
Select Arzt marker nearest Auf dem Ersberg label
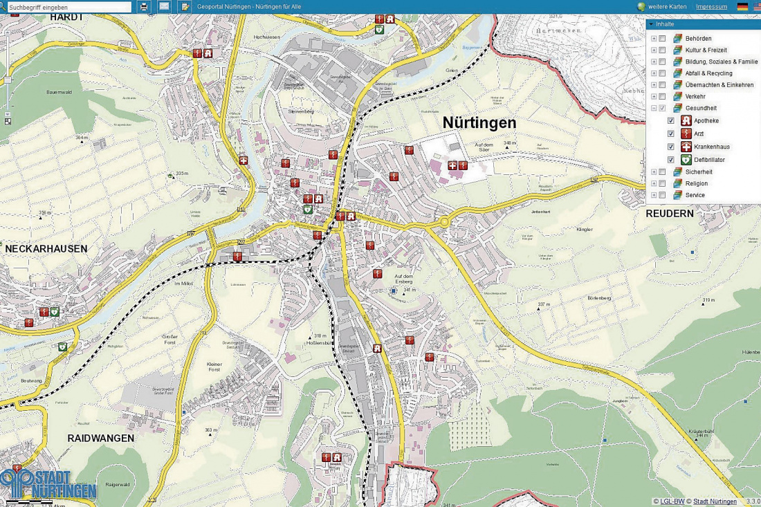pos(377,274)
